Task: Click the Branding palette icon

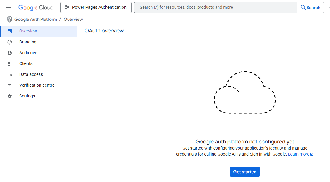Action: pyautogui.click(x=10, y=42)
